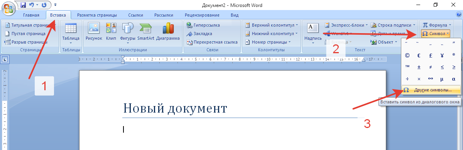The image size is (463, 150).
Task: Insert a Разрыв страницы page break
Action: click(26, 42)
